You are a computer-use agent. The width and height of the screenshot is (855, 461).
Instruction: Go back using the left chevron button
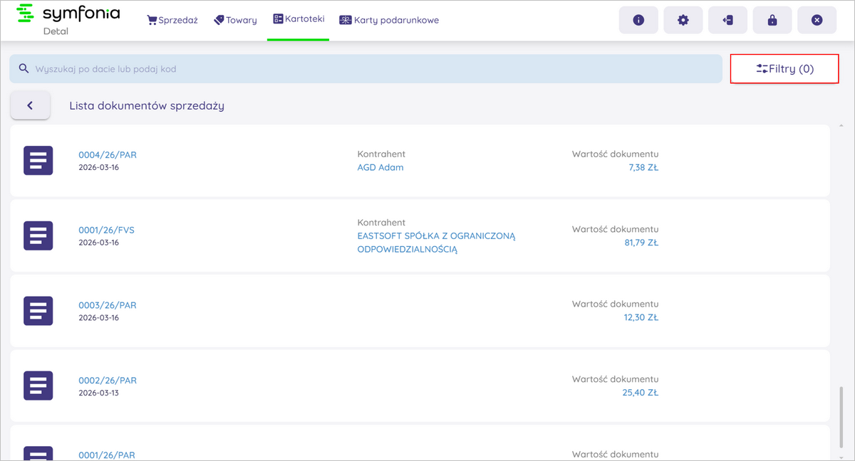(30, 105)
